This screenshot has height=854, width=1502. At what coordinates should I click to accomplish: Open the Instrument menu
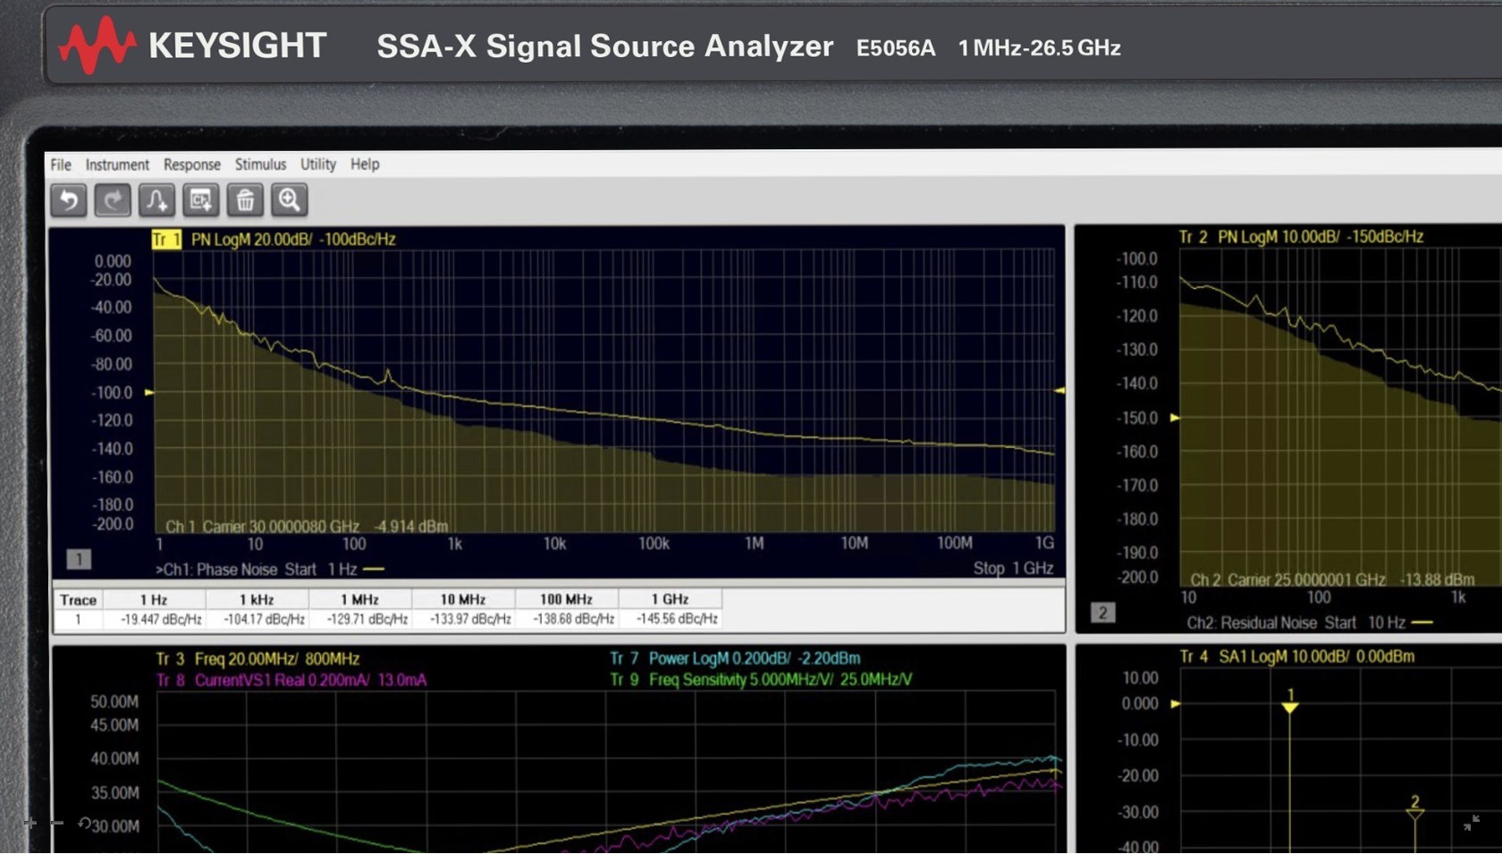pos(117,165)
